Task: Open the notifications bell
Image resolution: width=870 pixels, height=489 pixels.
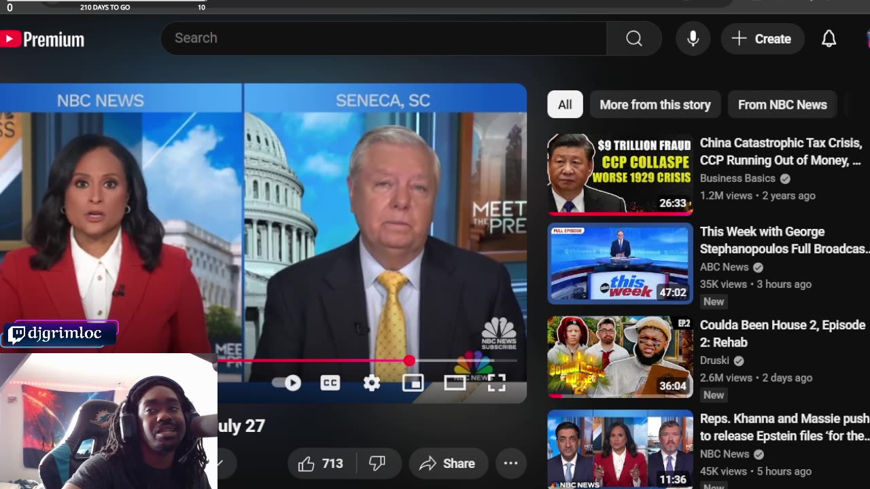Action: (x=829, y=39)
